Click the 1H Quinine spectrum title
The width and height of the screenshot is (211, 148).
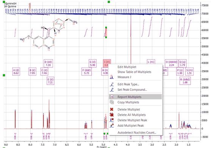10,6
